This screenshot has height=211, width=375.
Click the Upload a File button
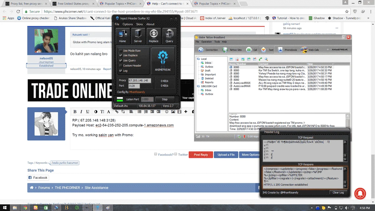[x=226, y=155]
